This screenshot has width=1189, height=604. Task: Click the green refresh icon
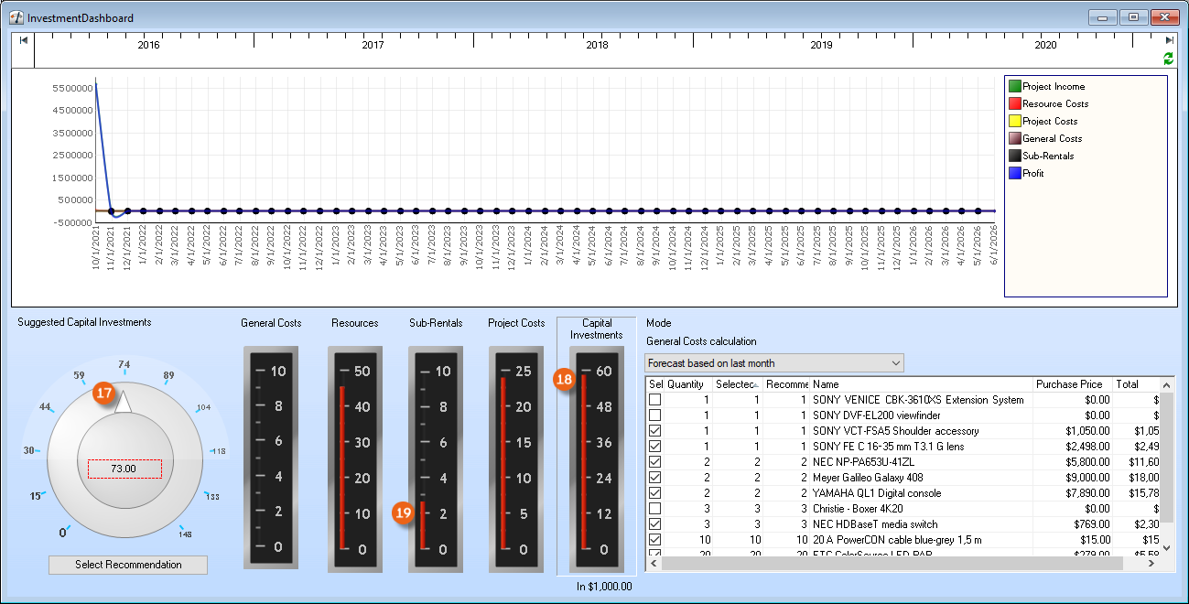[1168, 59]
